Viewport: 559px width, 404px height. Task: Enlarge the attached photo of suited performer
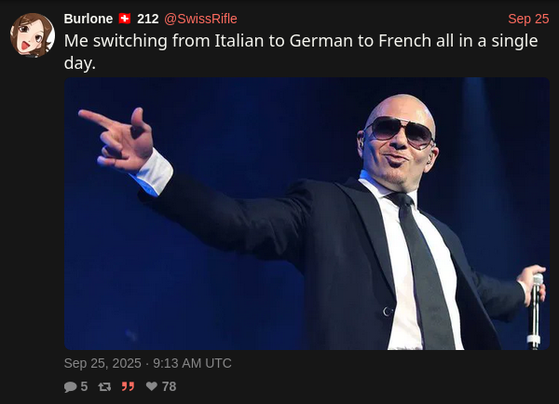(x=307, y=213)
